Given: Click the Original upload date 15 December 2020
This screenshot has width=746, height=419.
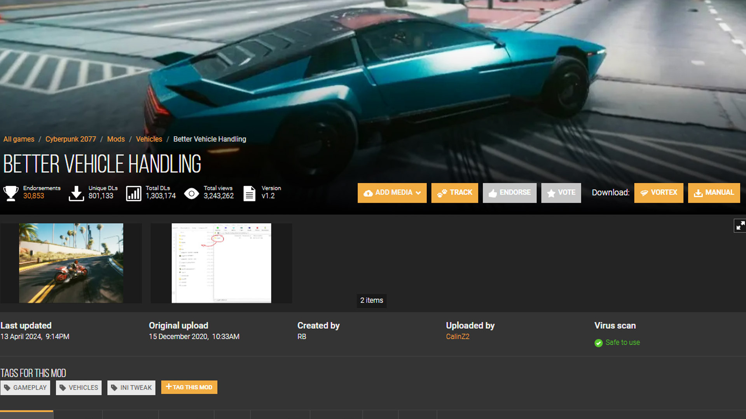Looking at the screenshot, I should coord(194,337).
